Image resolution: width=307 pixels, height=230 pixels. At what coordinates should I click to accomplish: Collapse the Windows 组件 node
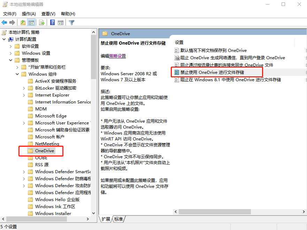coord(17,74)
